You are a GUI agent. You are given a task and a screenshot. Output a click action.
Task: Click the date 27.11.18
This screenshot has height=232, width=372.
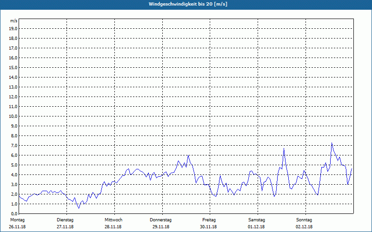coord(65,227)
